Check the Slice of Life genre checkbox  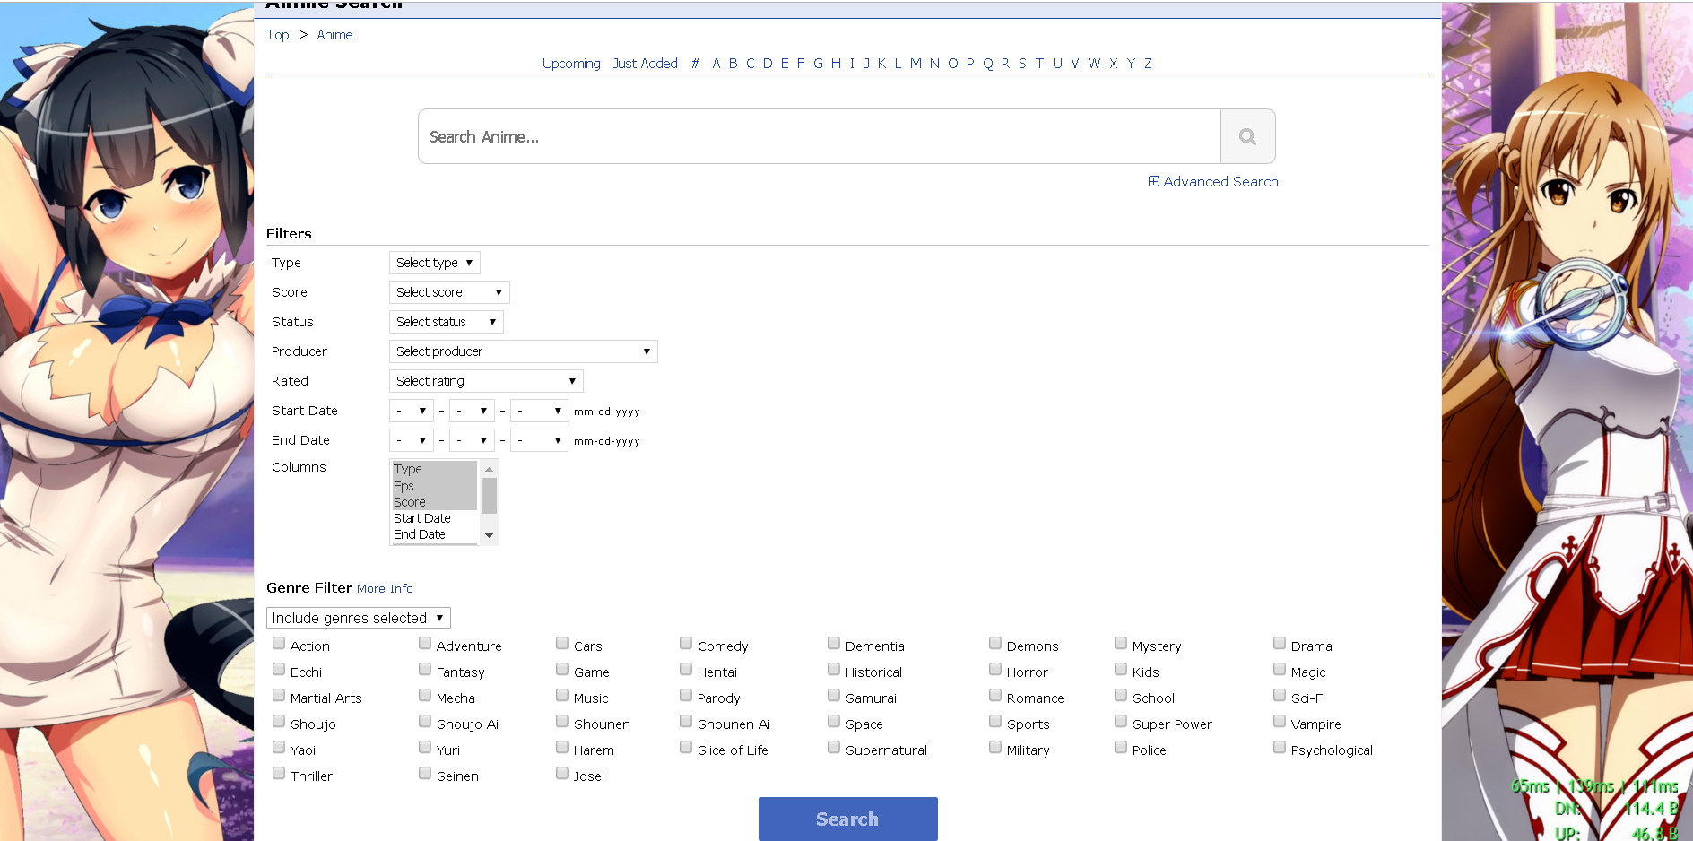click(x=686, y=748)
